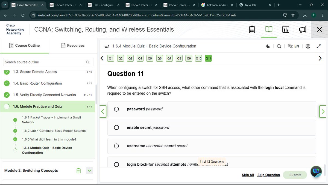Switch to the Lab - Configure browser tab

pos(103,5)
